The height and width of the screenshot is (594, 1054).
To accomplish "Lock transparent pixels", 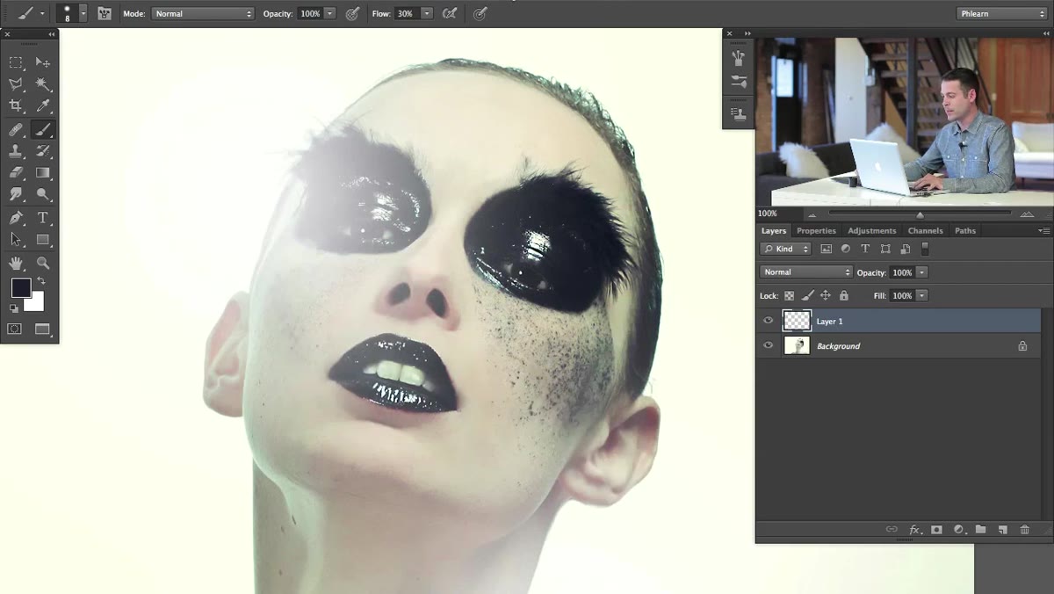I will [x=789, y=296].
